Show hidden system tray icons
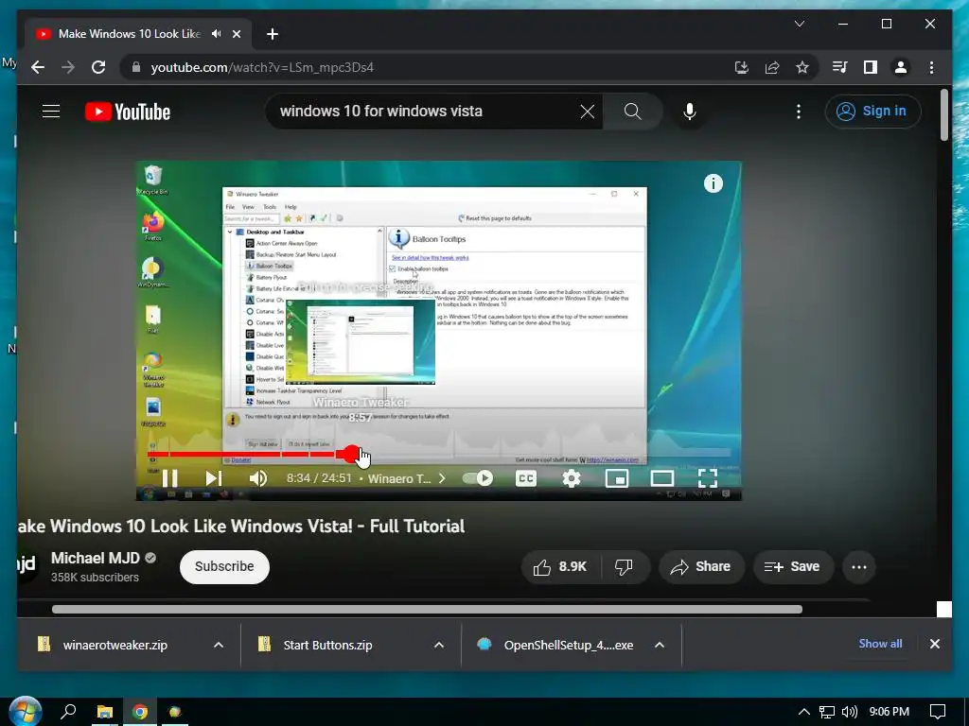The image size is (969, 726). pyautogui.click(x=803, y=712)
